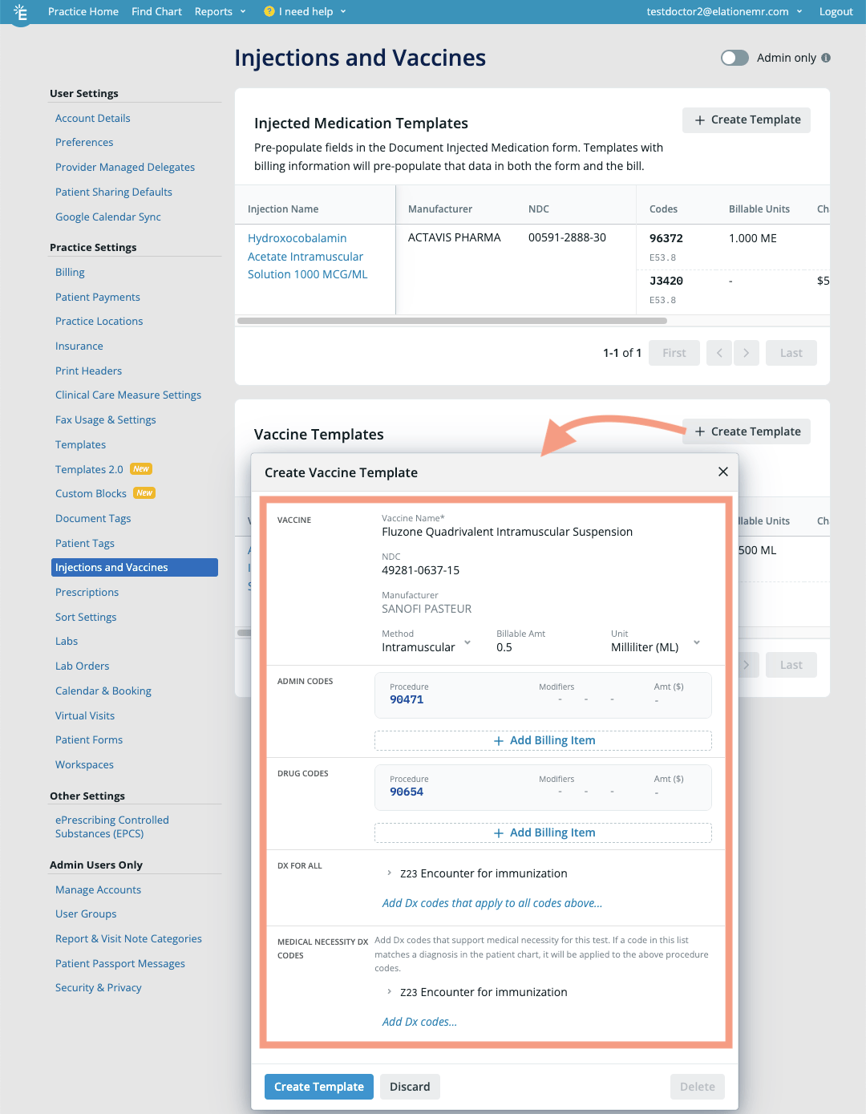The width and height of the screenshot is (866, 1114).
Task: Open Patient Passport Messages
Action: coord(120,963)
